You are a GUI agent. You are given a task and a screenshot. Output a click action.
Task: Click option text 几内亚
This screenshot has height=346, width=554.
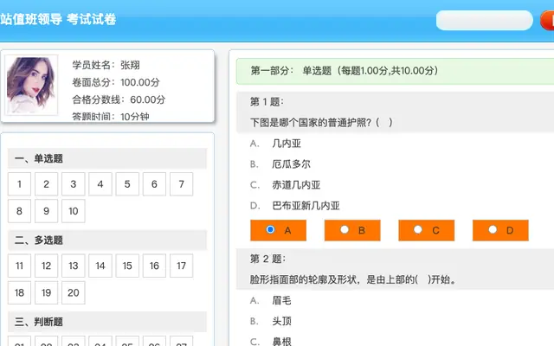287,144
